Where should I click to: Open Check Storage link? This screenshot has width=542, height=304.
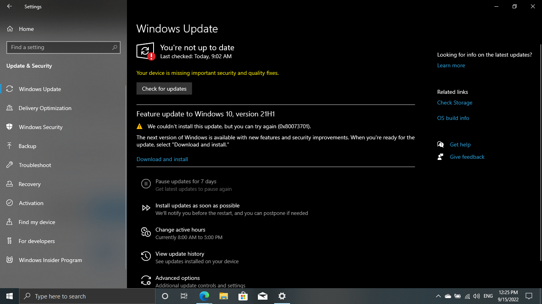click(455, 103)
